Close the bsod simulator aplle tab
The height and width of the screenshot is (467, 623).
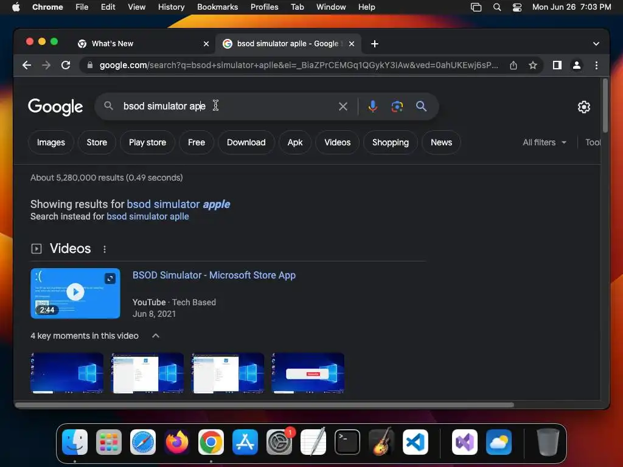pos(352,44)
